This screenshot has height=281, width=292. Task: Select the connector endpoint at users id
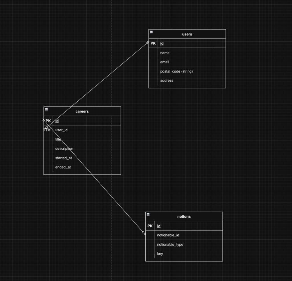(x=148, y=43)
